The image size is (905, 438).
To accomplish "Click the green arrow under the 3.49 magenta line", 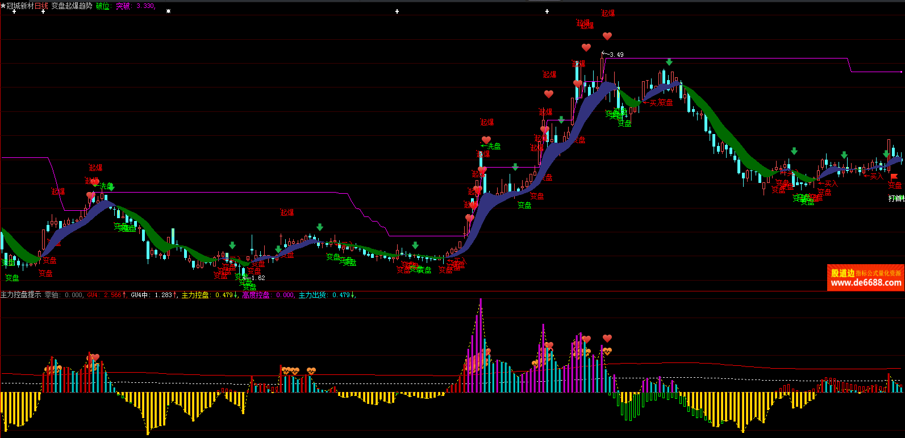I will (669, 62).
